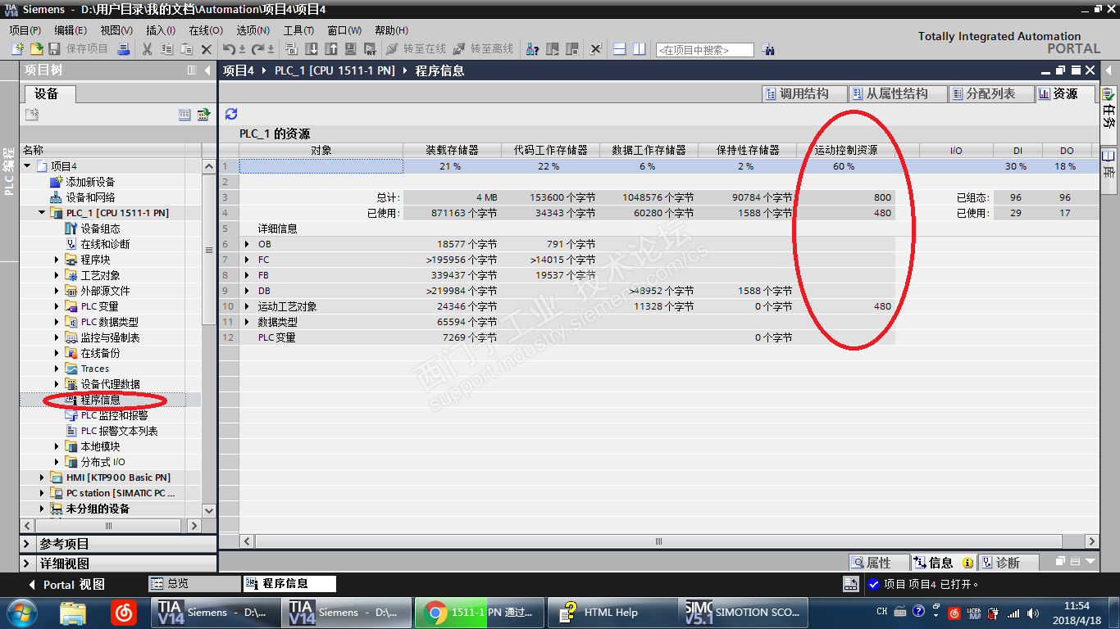Image resolution: width=1120 pixels, height=629 pixels.
Task: Switch to the 调用结构 tab
Action: [x=803, y=94]
